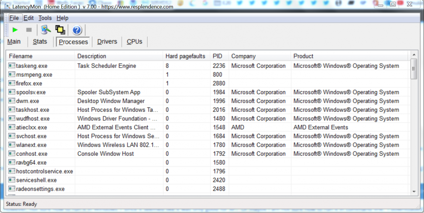
Task: Start monitoring with the green play button
Action: [x=15, y=30]
